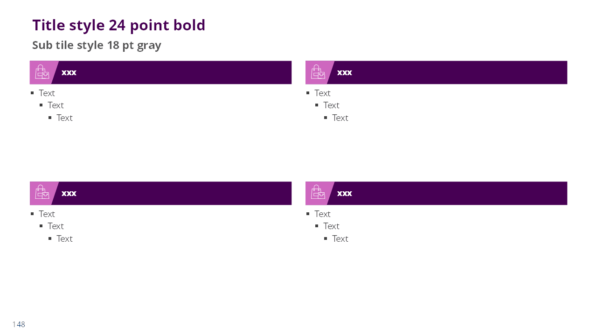Click the 'xxx' label in top-left header bar
Image resolution: width=597 pixels, height=336 pixels.
(69, 72)
